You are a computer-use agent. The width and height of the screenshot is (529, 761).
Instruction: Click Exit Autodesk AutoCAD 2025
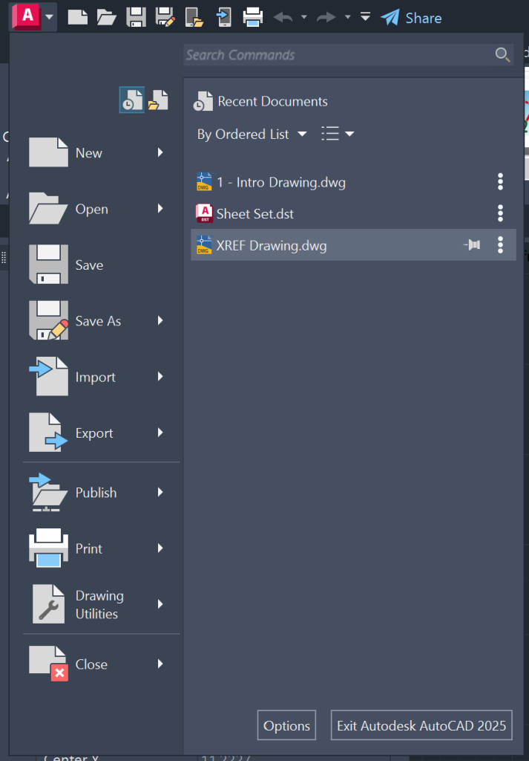click(x=421, y=725)
